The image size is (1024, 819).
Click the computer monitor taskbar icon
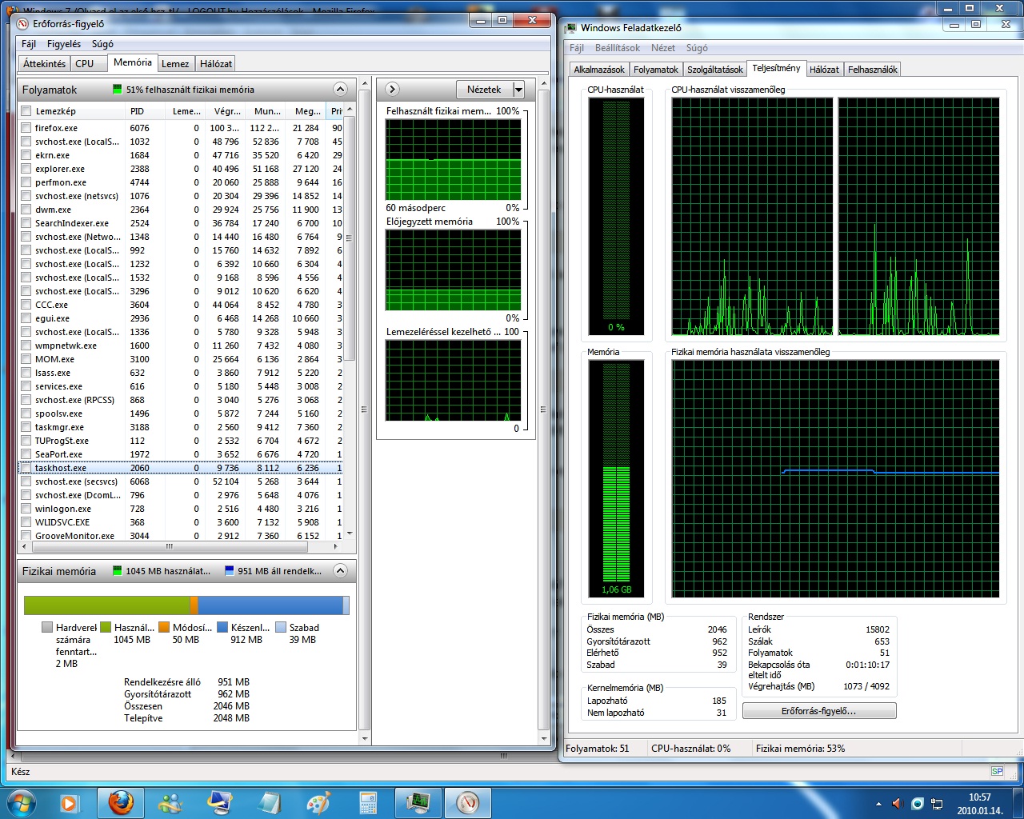[219, 802]
